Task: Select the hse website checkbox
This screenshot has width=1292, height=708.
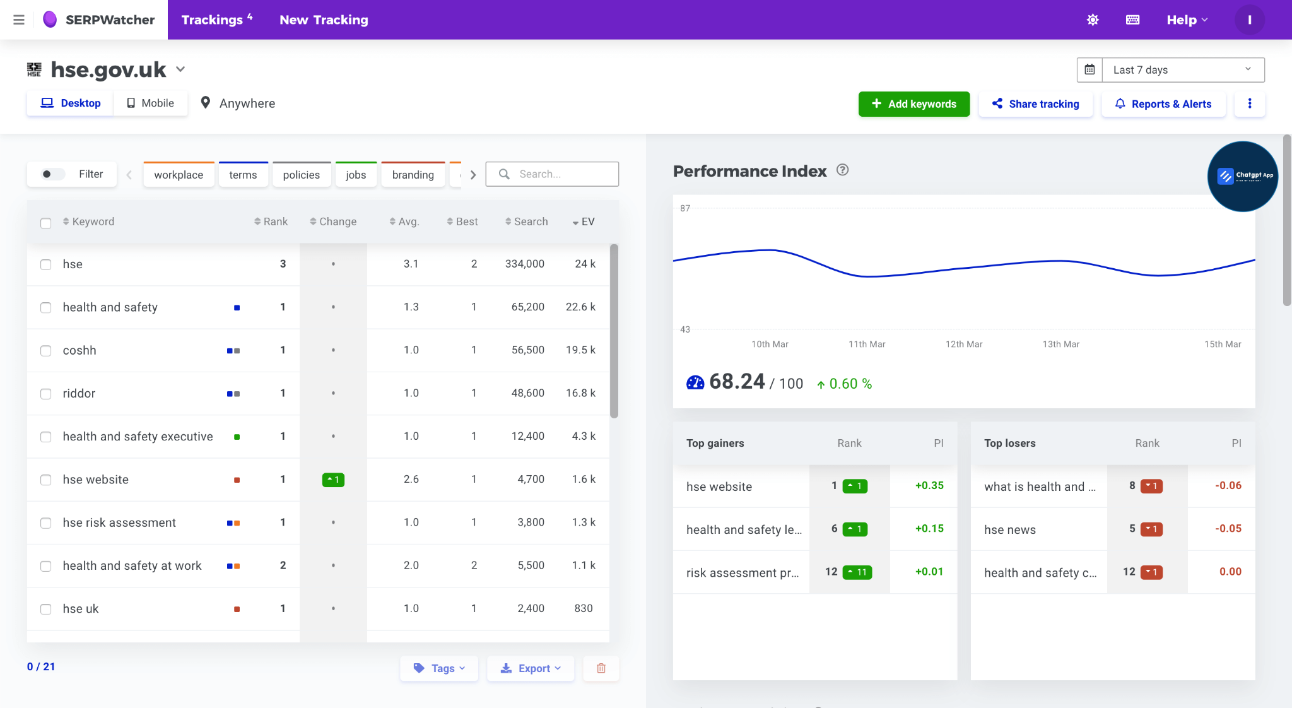Action: tap(45, 480)
